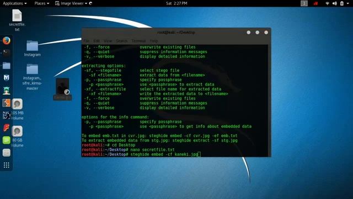This screenshot has height=199, width=353.
Task: Launch Maltego from the dock
Action: point(7,116)
